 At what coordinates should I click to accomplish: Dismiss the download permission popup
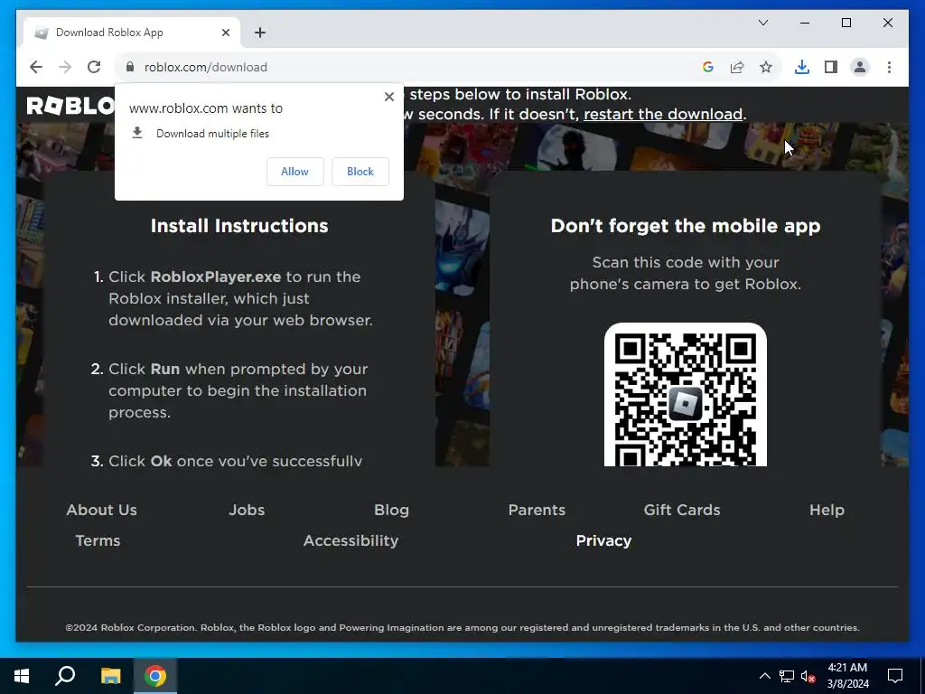(x=388, y=97)
